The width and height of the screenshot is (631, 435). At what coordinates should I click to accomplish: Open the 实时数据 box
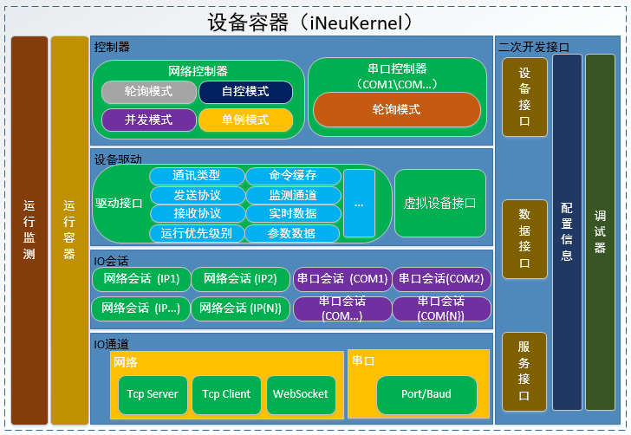292,214
